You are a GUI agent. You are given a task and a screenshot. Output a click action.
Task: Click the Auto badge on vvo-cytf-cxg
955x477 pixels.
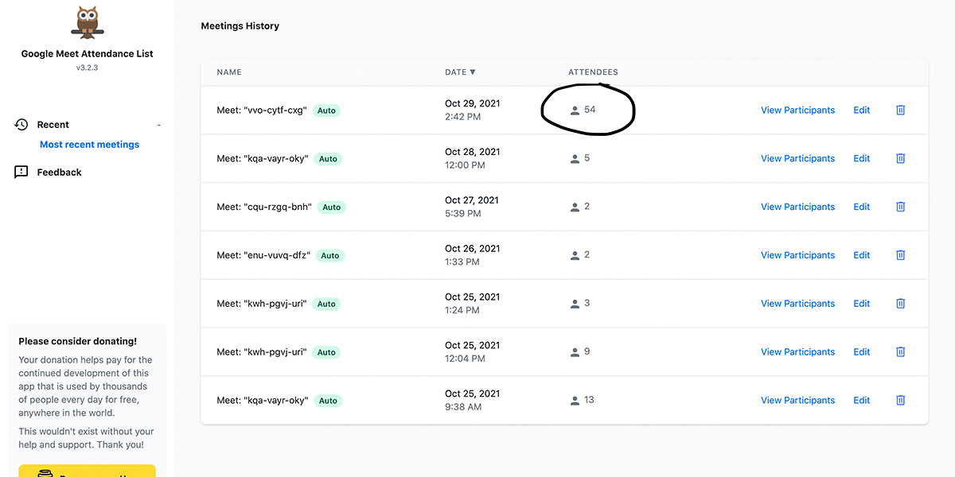(326, 111)
